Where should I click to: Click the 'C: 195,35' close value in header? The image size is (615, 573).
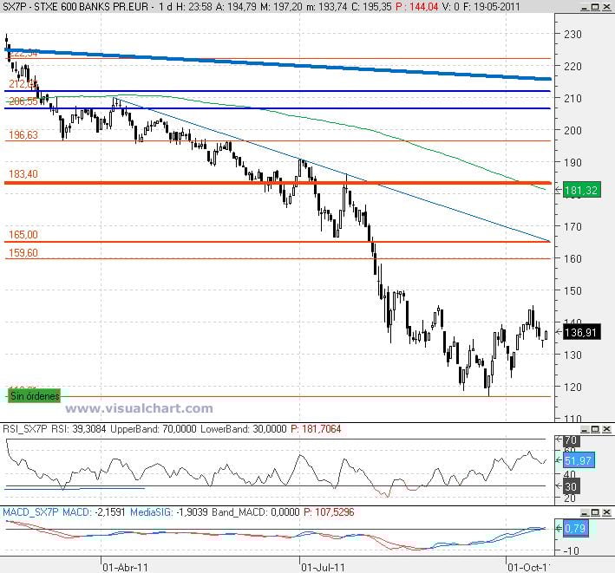[372, 7]
